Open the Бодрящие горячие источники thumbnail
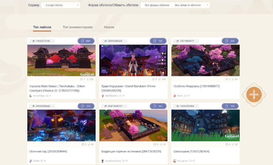The image size is (273, 165). [133, 125]
